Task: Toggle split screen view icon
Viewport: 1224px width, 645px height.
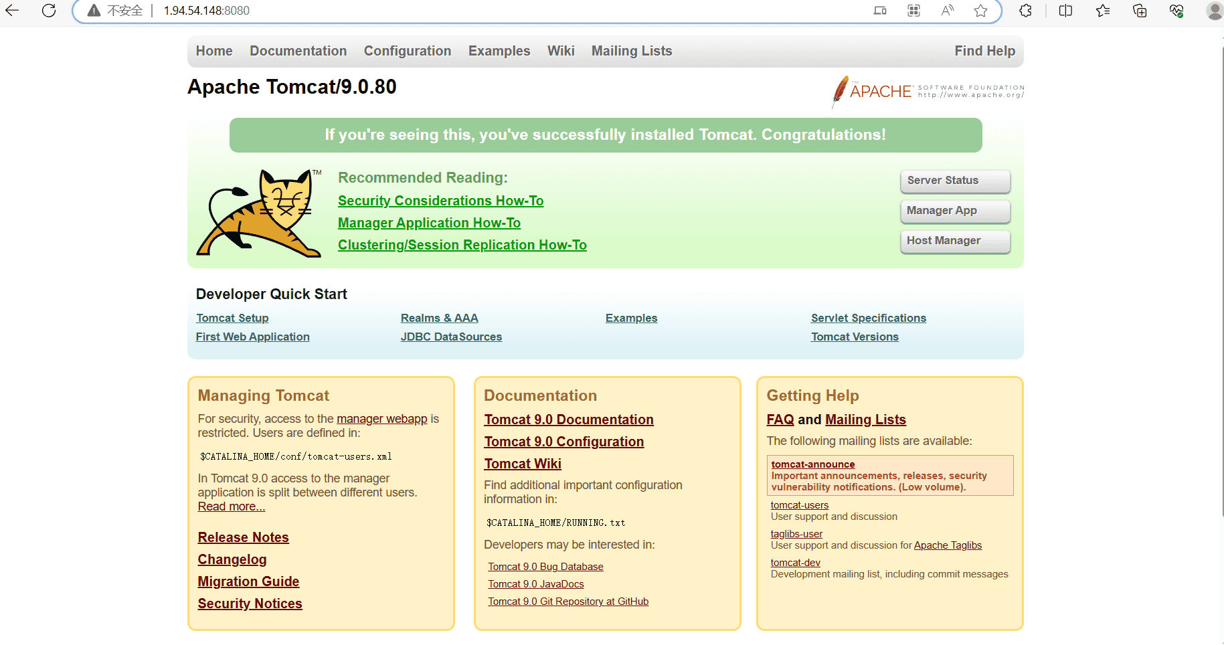Action: click(x=1065, y=11)
